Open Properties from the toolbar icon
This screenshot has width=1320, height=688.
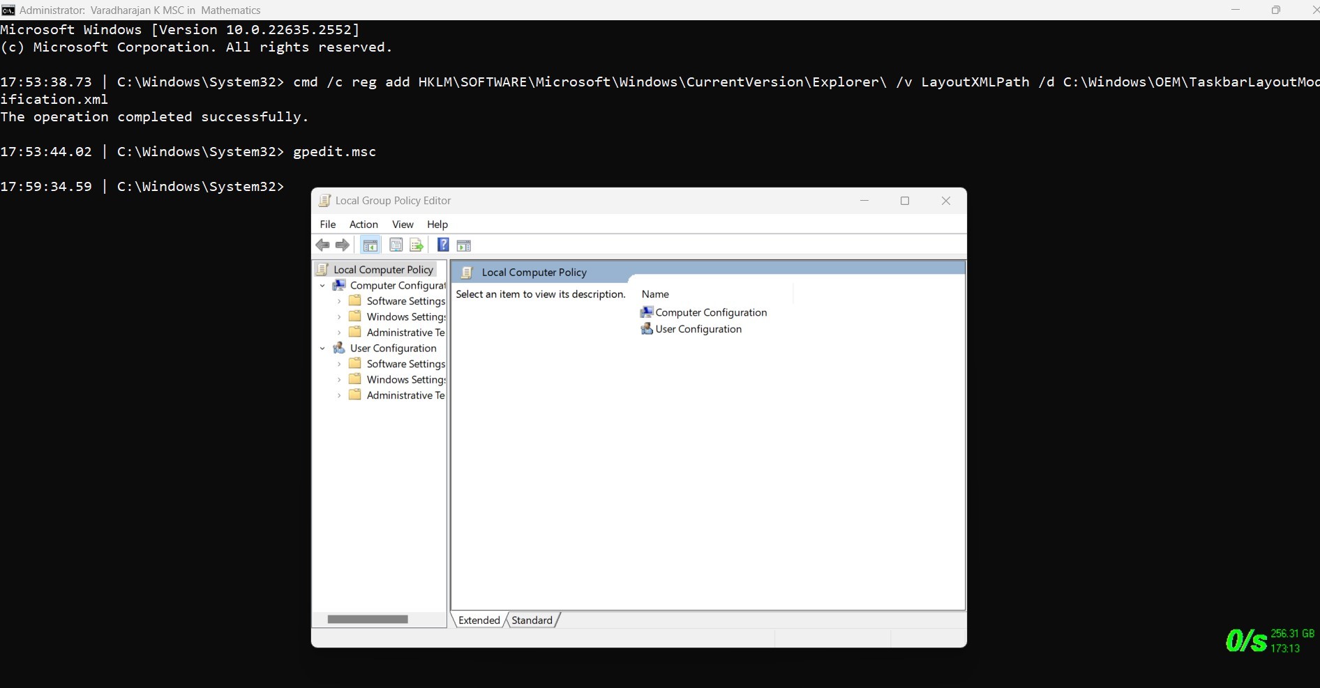pyautogui.click(x=396, y=245)
